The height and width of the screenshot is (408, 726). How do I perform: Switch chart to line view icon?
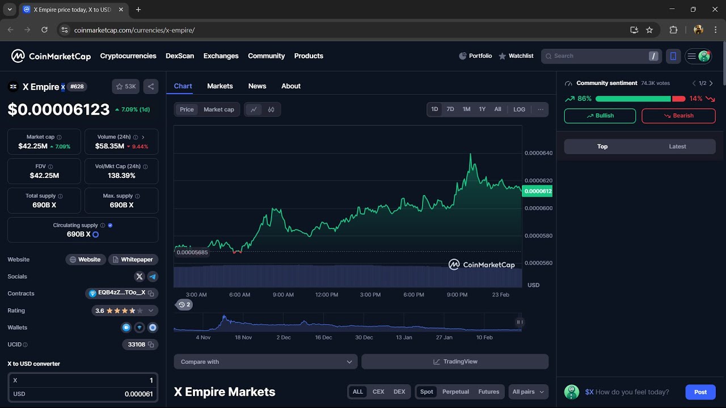pyautogui.click(x=254, y=109)
